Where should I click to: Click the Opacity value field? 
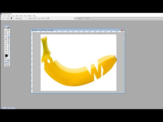[34, 18]
